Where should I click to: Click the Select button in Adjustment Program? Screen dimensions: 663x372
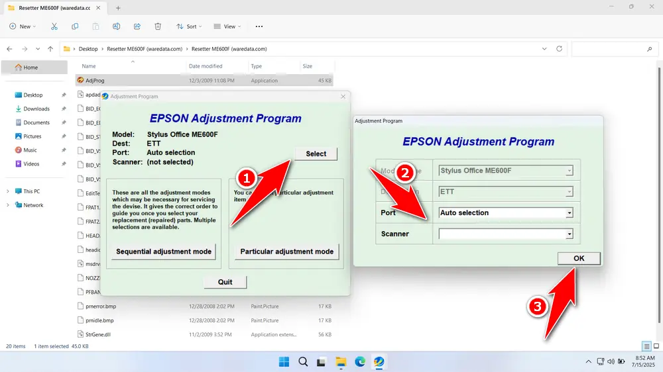(x=316, y=154)
